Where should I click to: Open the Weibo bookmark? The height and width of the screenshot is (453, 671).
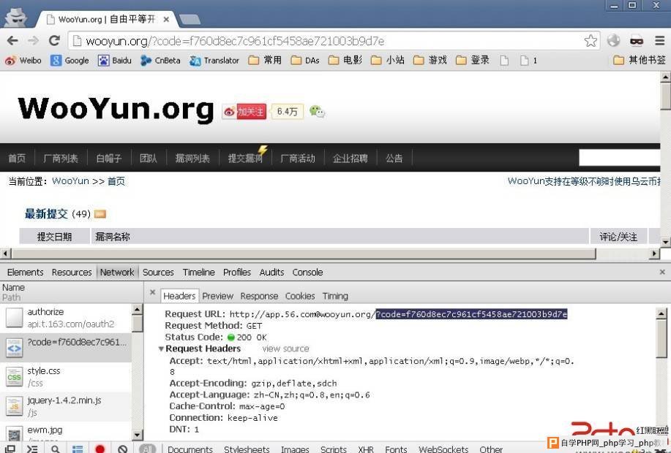coord(23,60)
